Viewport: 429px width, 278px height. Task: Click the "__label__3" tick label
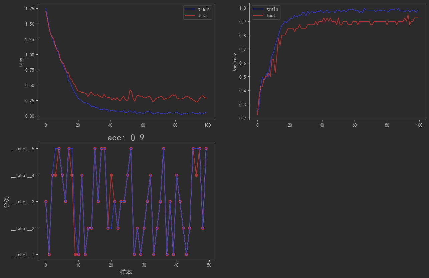pos(22,202)
